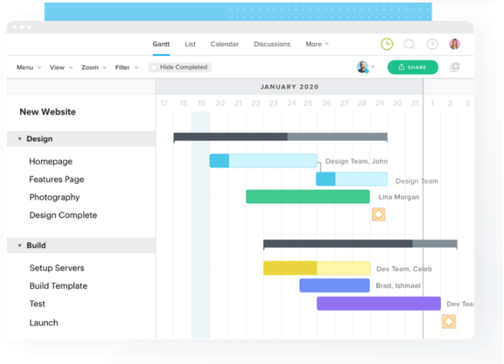Click the purple Test task bar

pyautogui.click(x=379, y=303)
